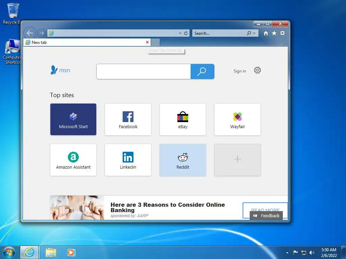Open Favorites with the star icon
This screenshot has height=259, width=346.
click(x=274, y=33)
